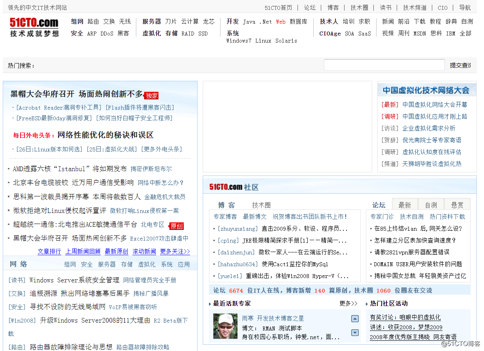Click the red 原创 badge
The height and width of the screenshot is (351, 484).
(176, 226)
